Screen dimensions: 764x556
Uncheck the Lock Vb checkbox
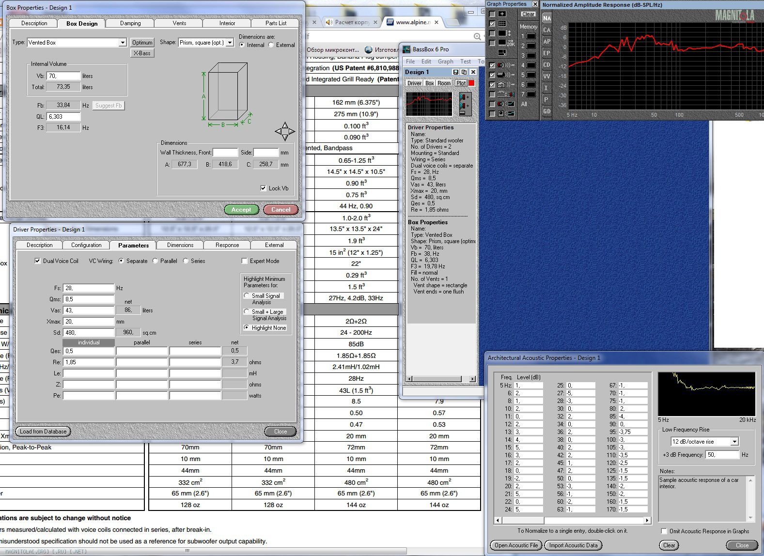263,188
